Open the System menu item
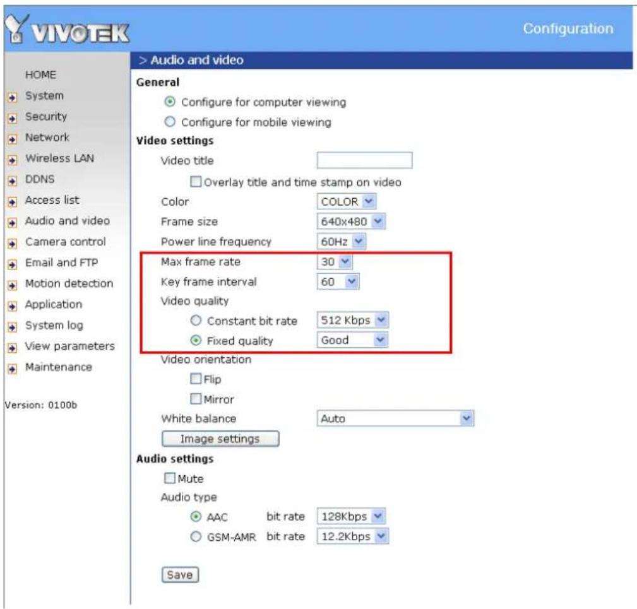Screen dimensions: 637x609 click(44, 96)
